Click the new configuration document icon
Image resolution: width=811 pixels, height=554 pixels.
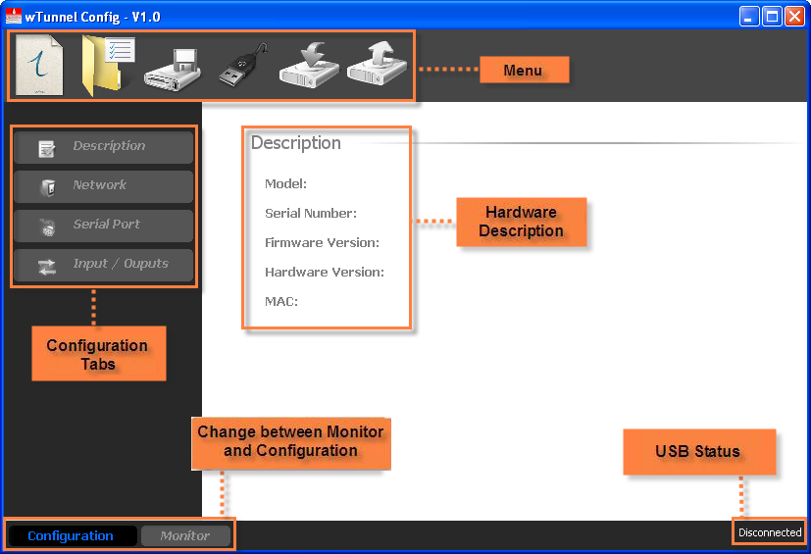pos(40,66)
